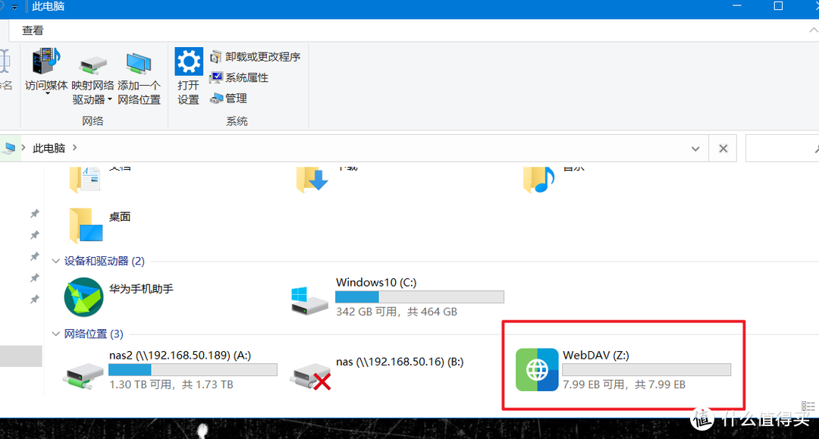Viewport: 819px width, 439px height.
Task: Select the disconnected nas (B:) drive icon
Action: pos(310,376)
